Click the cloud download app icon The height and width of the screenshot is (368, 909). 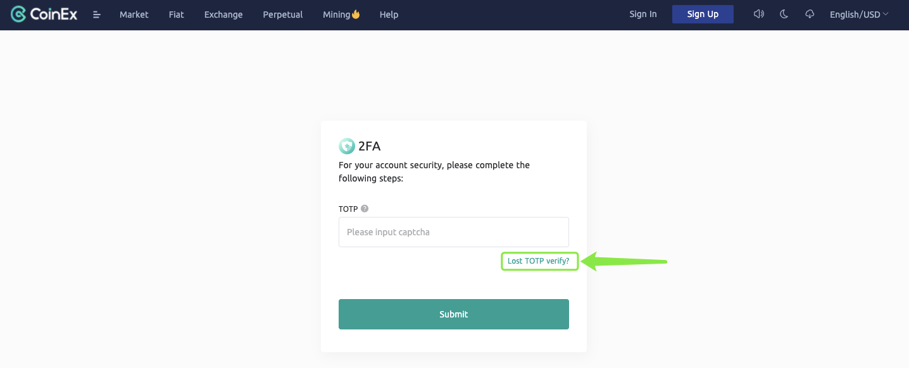(x=810, y=14)
